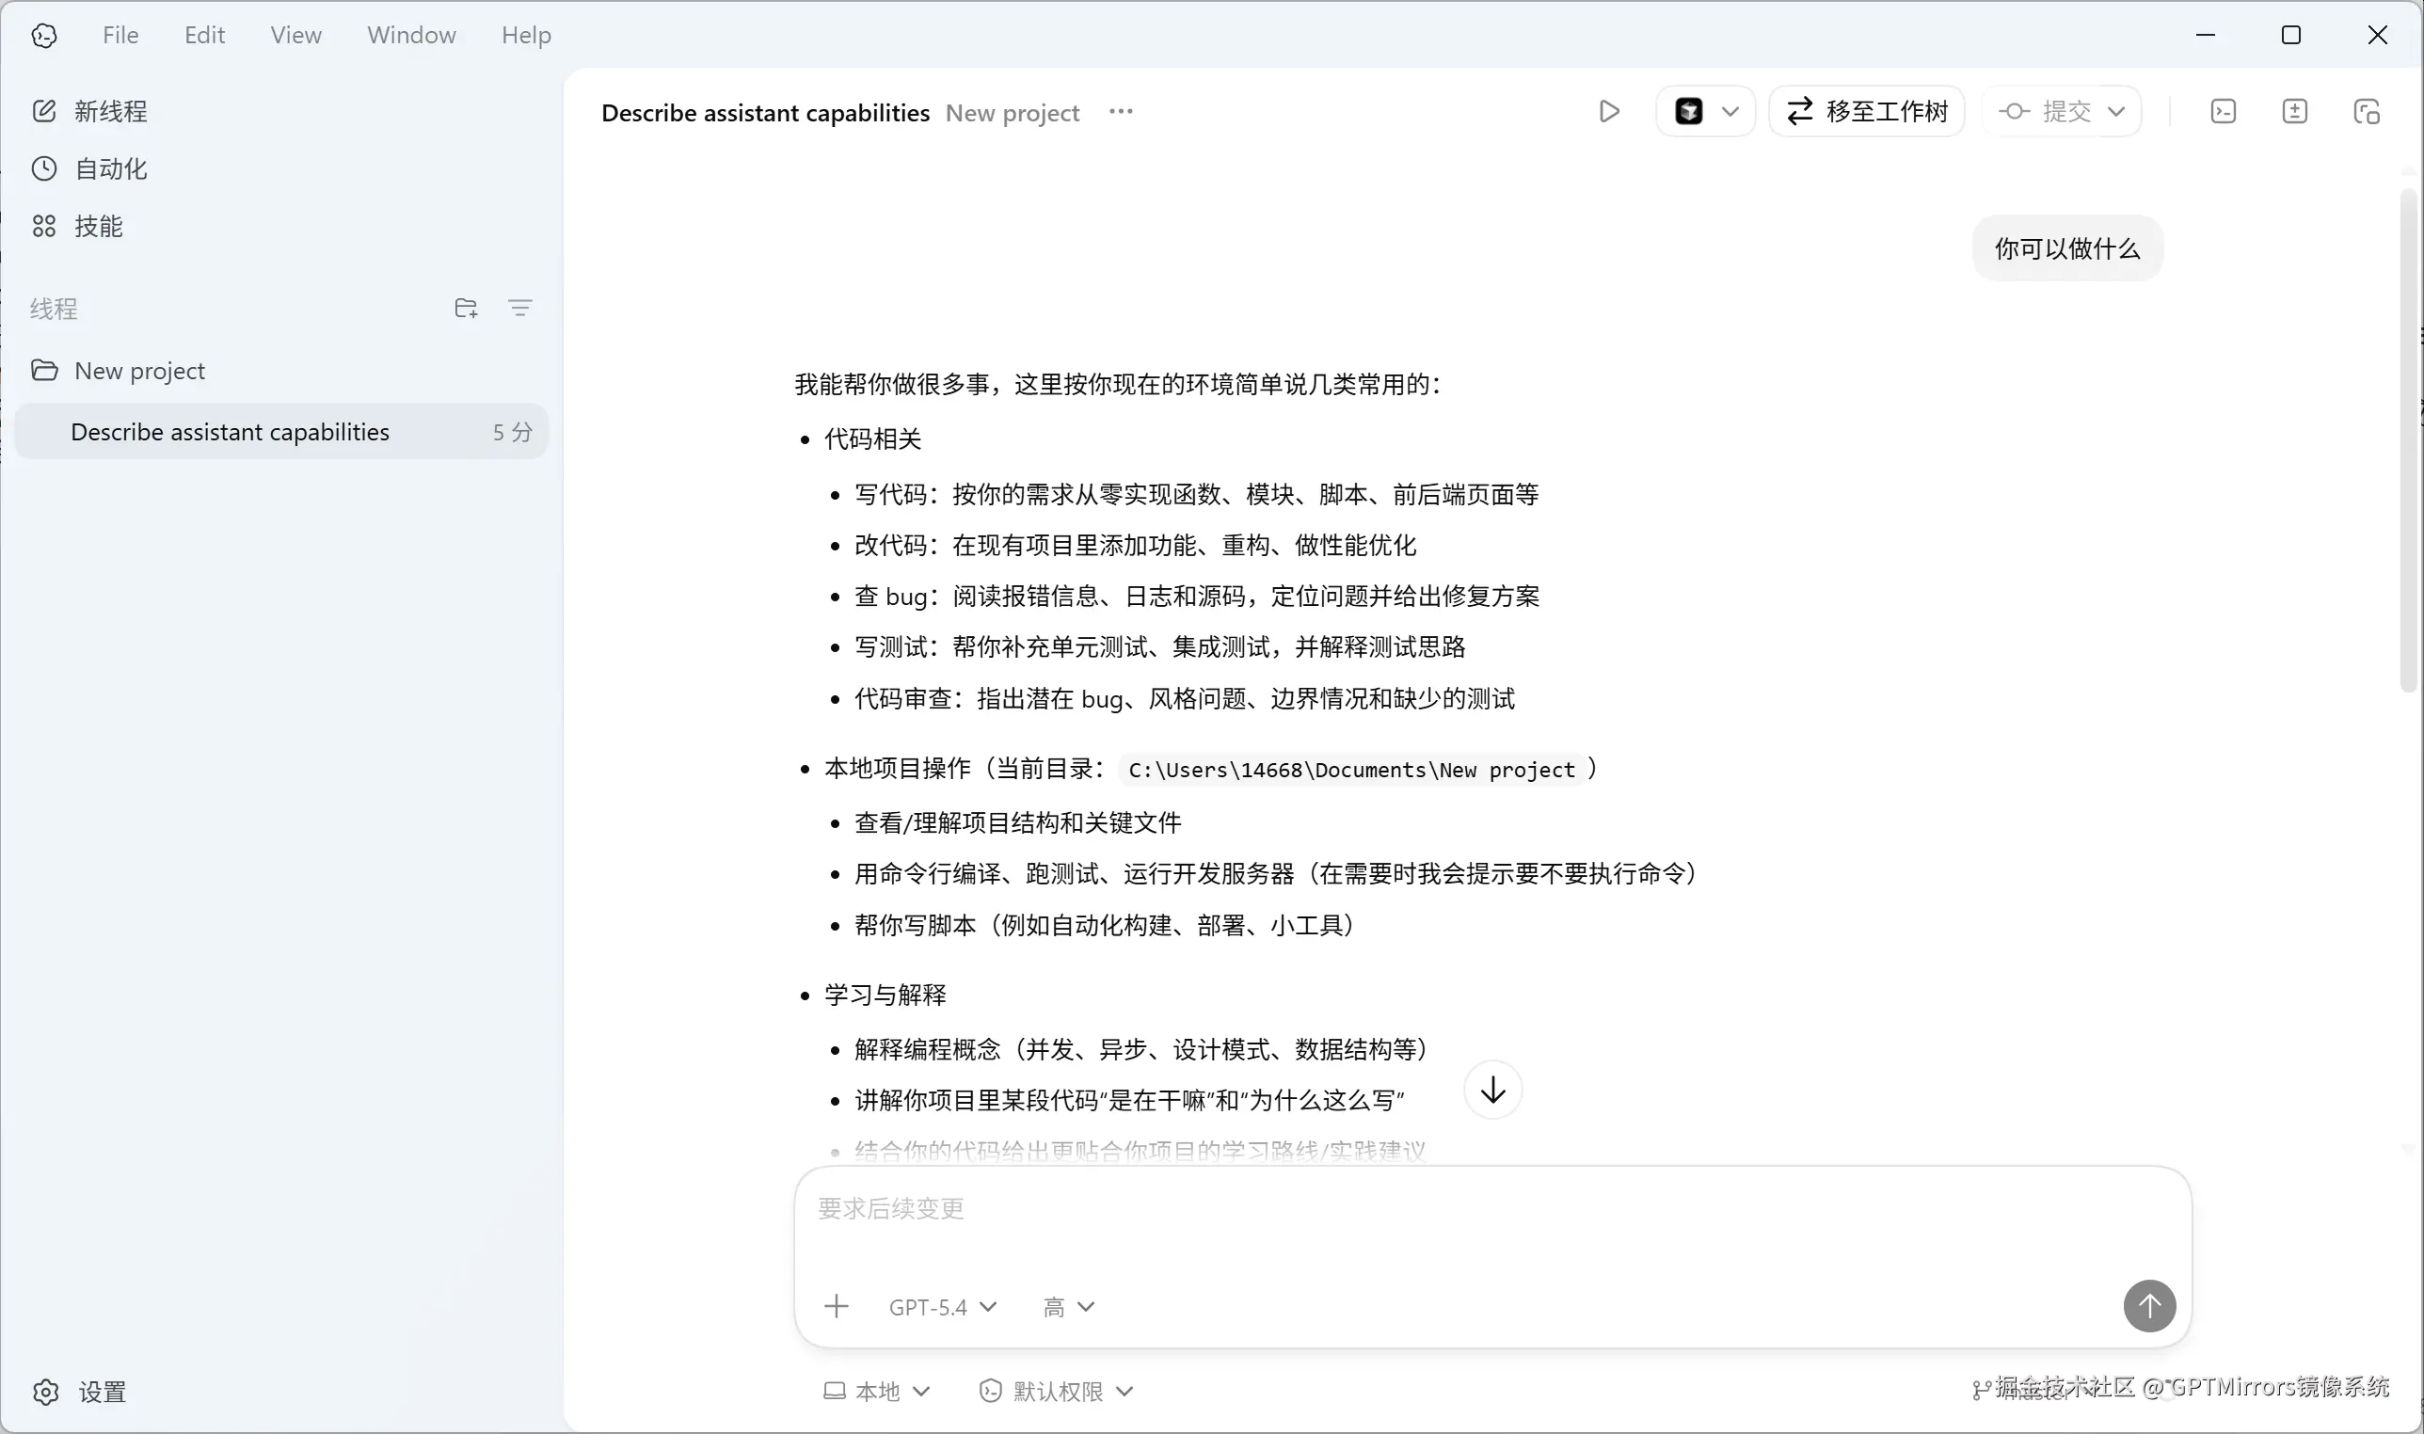Run the task with the play button
This screenshot has width=2424, height=1434.
1606,110
